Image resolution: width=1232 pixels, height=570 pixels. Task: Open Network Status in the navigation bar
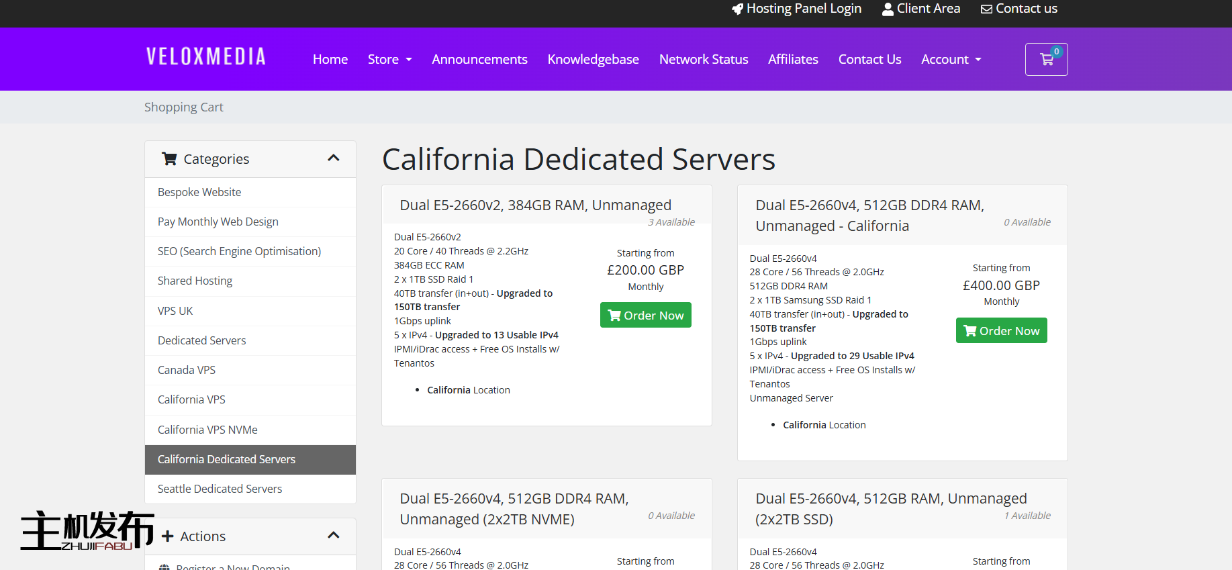click(x=703, y=60)
